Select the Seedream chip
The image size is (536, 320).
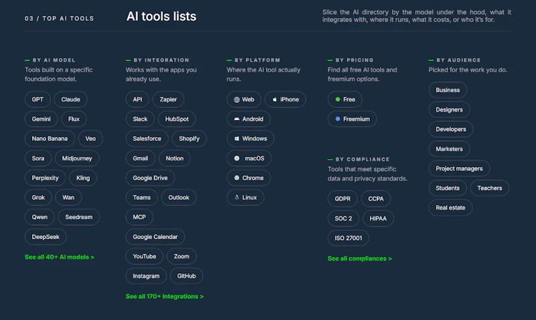[79, 217]
